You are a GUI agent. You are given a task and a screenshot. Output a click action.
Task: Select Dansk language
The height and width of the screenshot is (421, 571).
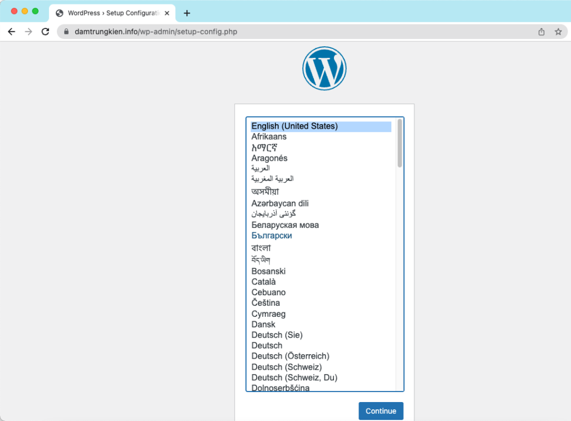pos(321,324)
